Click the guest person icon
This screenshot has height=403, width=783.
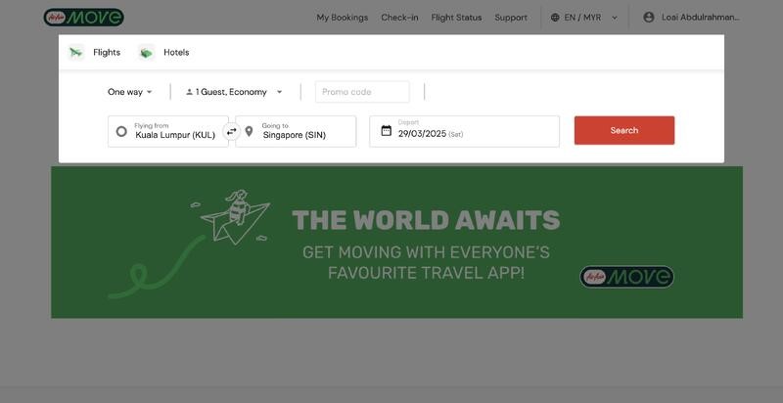[x=189, y=92]
